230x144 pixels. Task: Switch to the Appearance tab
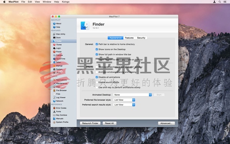[x=115, y=38]
